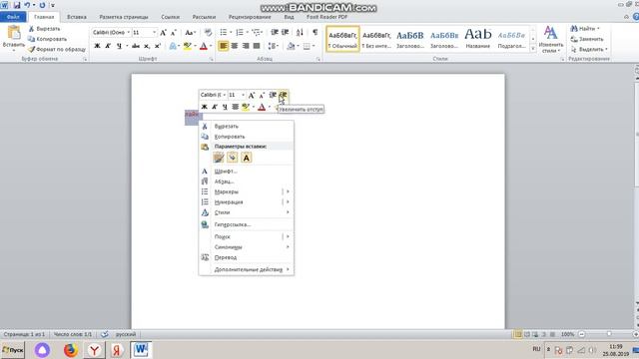
Task: Increase indent in the ribbon
Action: coord(285,32)
